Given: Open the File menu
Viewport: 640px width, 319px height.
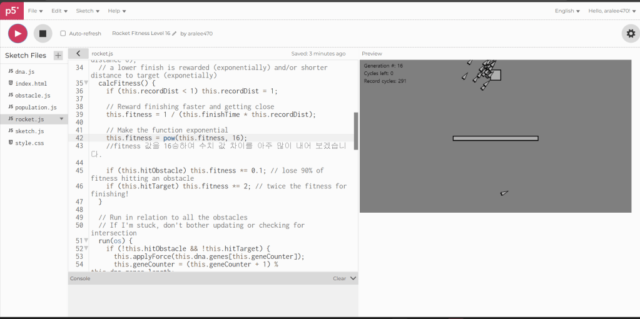Looking at the screenshot, I should (x=36, y=11).
